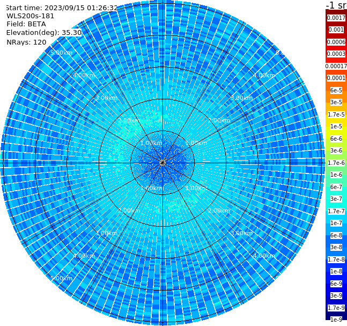Image resolution: width=347 pixels, height=326 pixels.
Task: Select the Elevation(deg): 35.30 text
Action: 44,33
